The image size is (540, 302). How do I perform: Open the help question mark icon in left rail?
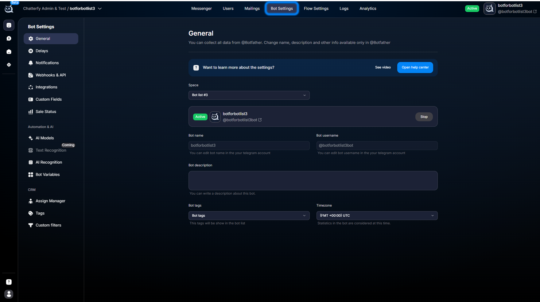9,282
